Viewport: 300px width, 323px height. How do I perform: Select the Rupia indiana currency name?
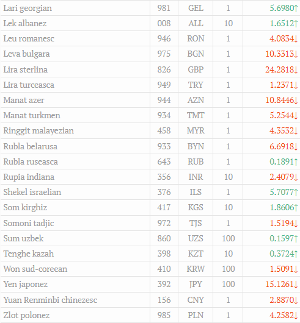coord(29,177)
